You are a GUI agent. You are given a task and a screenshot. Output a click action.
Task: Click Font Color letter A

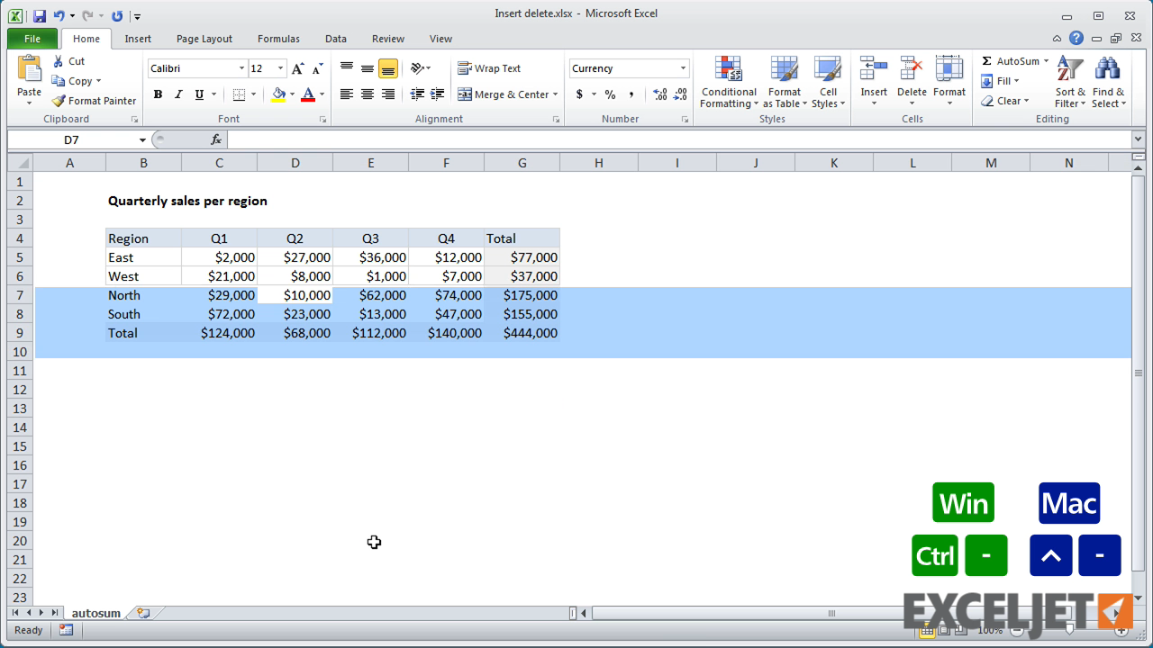coord(308,94)
